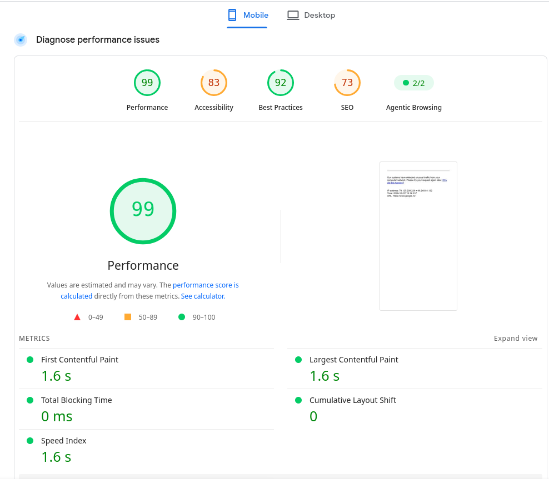Click the green dot beside Cumulative Layout Shift
This screenshot has height=479, width=549.
click(298, 400)
